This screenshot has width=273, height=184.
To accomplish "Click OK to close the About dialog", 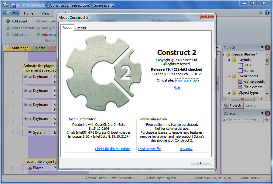I will point(200,163).
